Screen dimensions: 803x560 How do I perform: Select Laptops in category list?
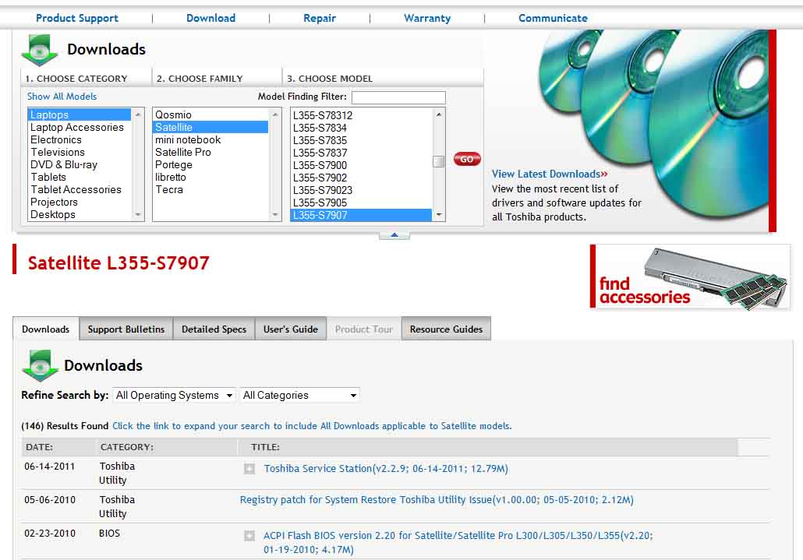coord(80,114)
